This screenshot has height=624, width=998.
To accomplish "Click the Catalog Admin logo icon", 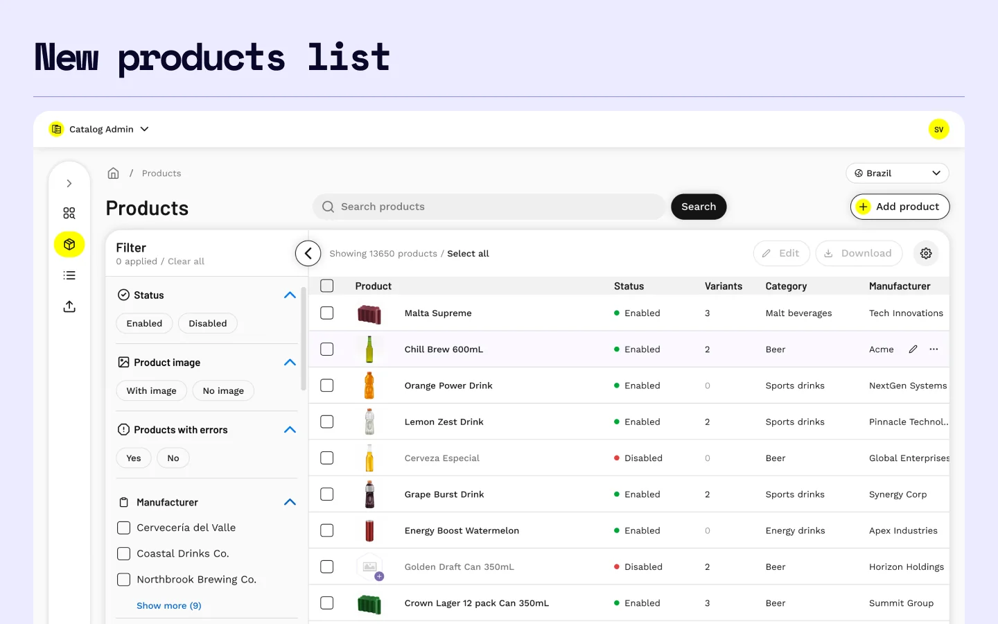I will click(x=57, y=130).
